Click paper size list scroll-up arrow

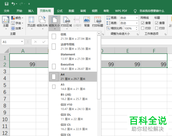tap(99, 34)
